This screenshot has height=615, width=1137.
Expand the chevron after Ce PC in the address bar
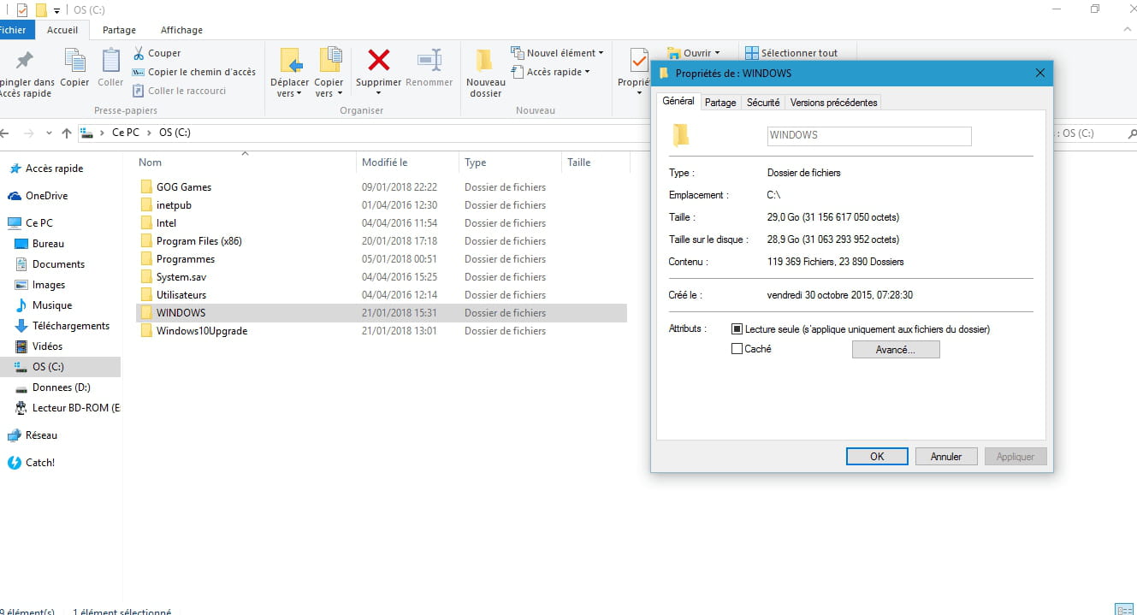(x=148, y=133)
